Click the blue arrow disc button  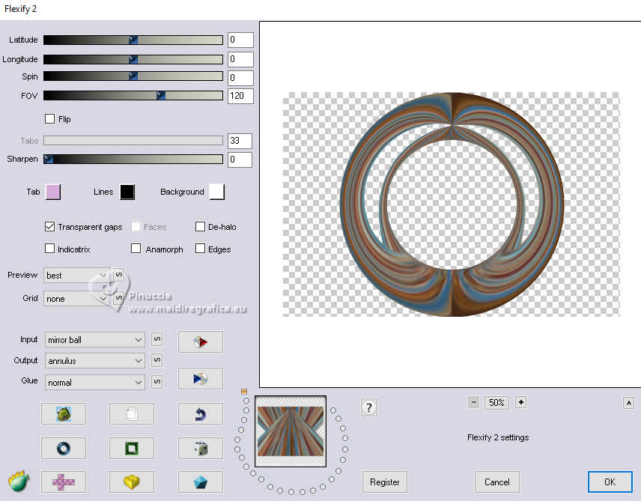coord(201,378)
